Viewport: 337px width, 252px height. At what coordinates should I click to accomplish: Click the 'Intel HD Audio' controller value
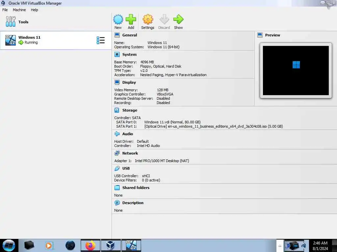coord(148,145)
